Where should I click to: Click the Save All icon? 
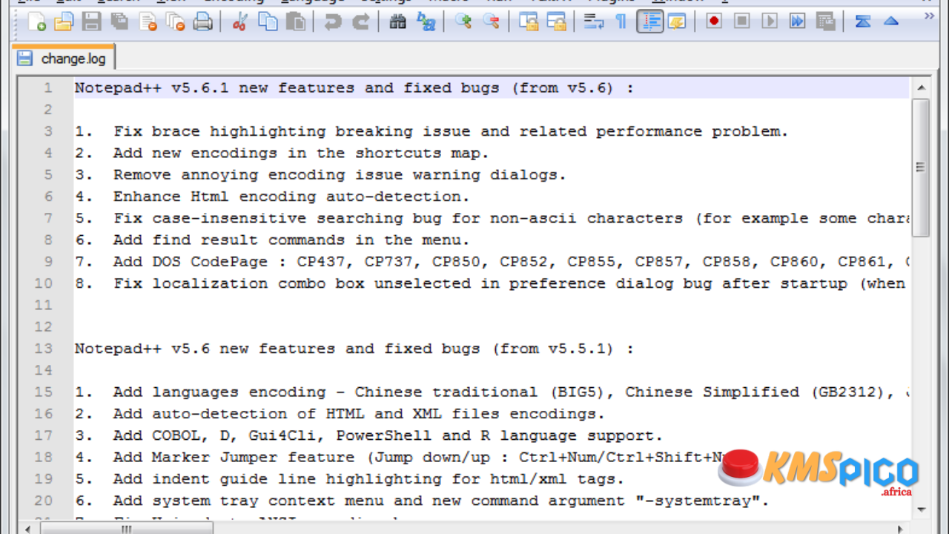[119, 22]
